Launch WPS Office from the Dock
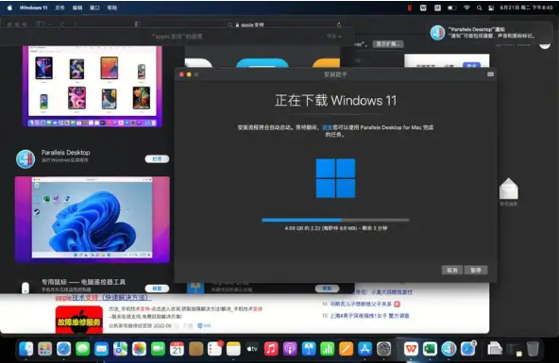This screenshot has width=559, height=363. click(x=411, y=349)
